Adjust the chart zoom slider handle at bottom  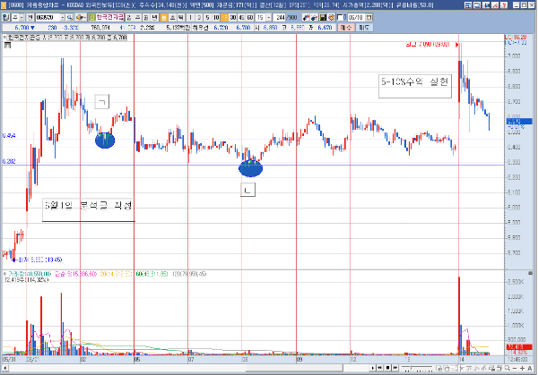coord(412,368)
